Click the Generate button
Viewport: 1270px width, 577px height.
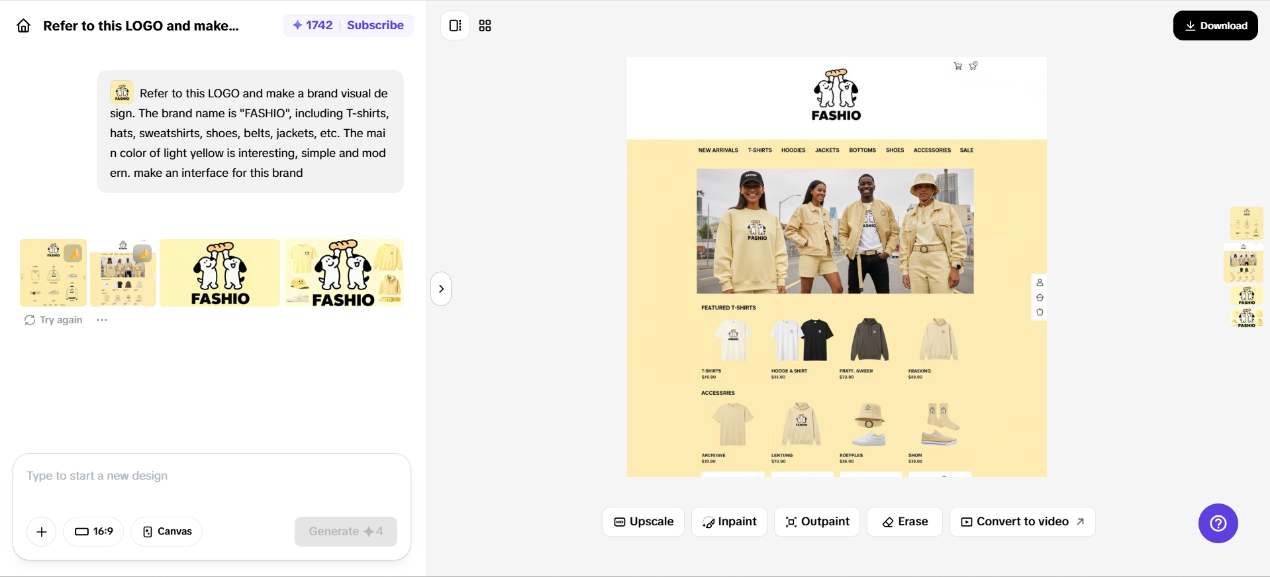[x=346, y=531]
